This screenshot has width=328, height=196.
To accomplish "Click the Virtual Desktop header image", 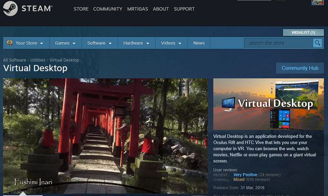I will coord(268,104).
